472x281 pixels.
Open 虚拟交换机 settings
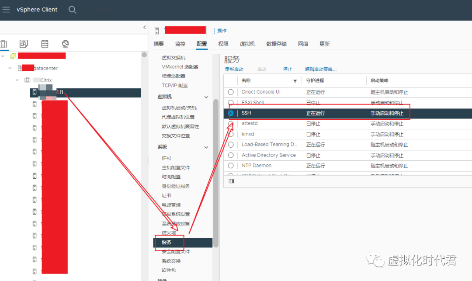coord(174,57)
